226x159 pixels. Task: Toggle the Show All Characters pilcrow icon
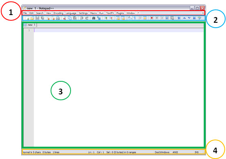(135, 18)
